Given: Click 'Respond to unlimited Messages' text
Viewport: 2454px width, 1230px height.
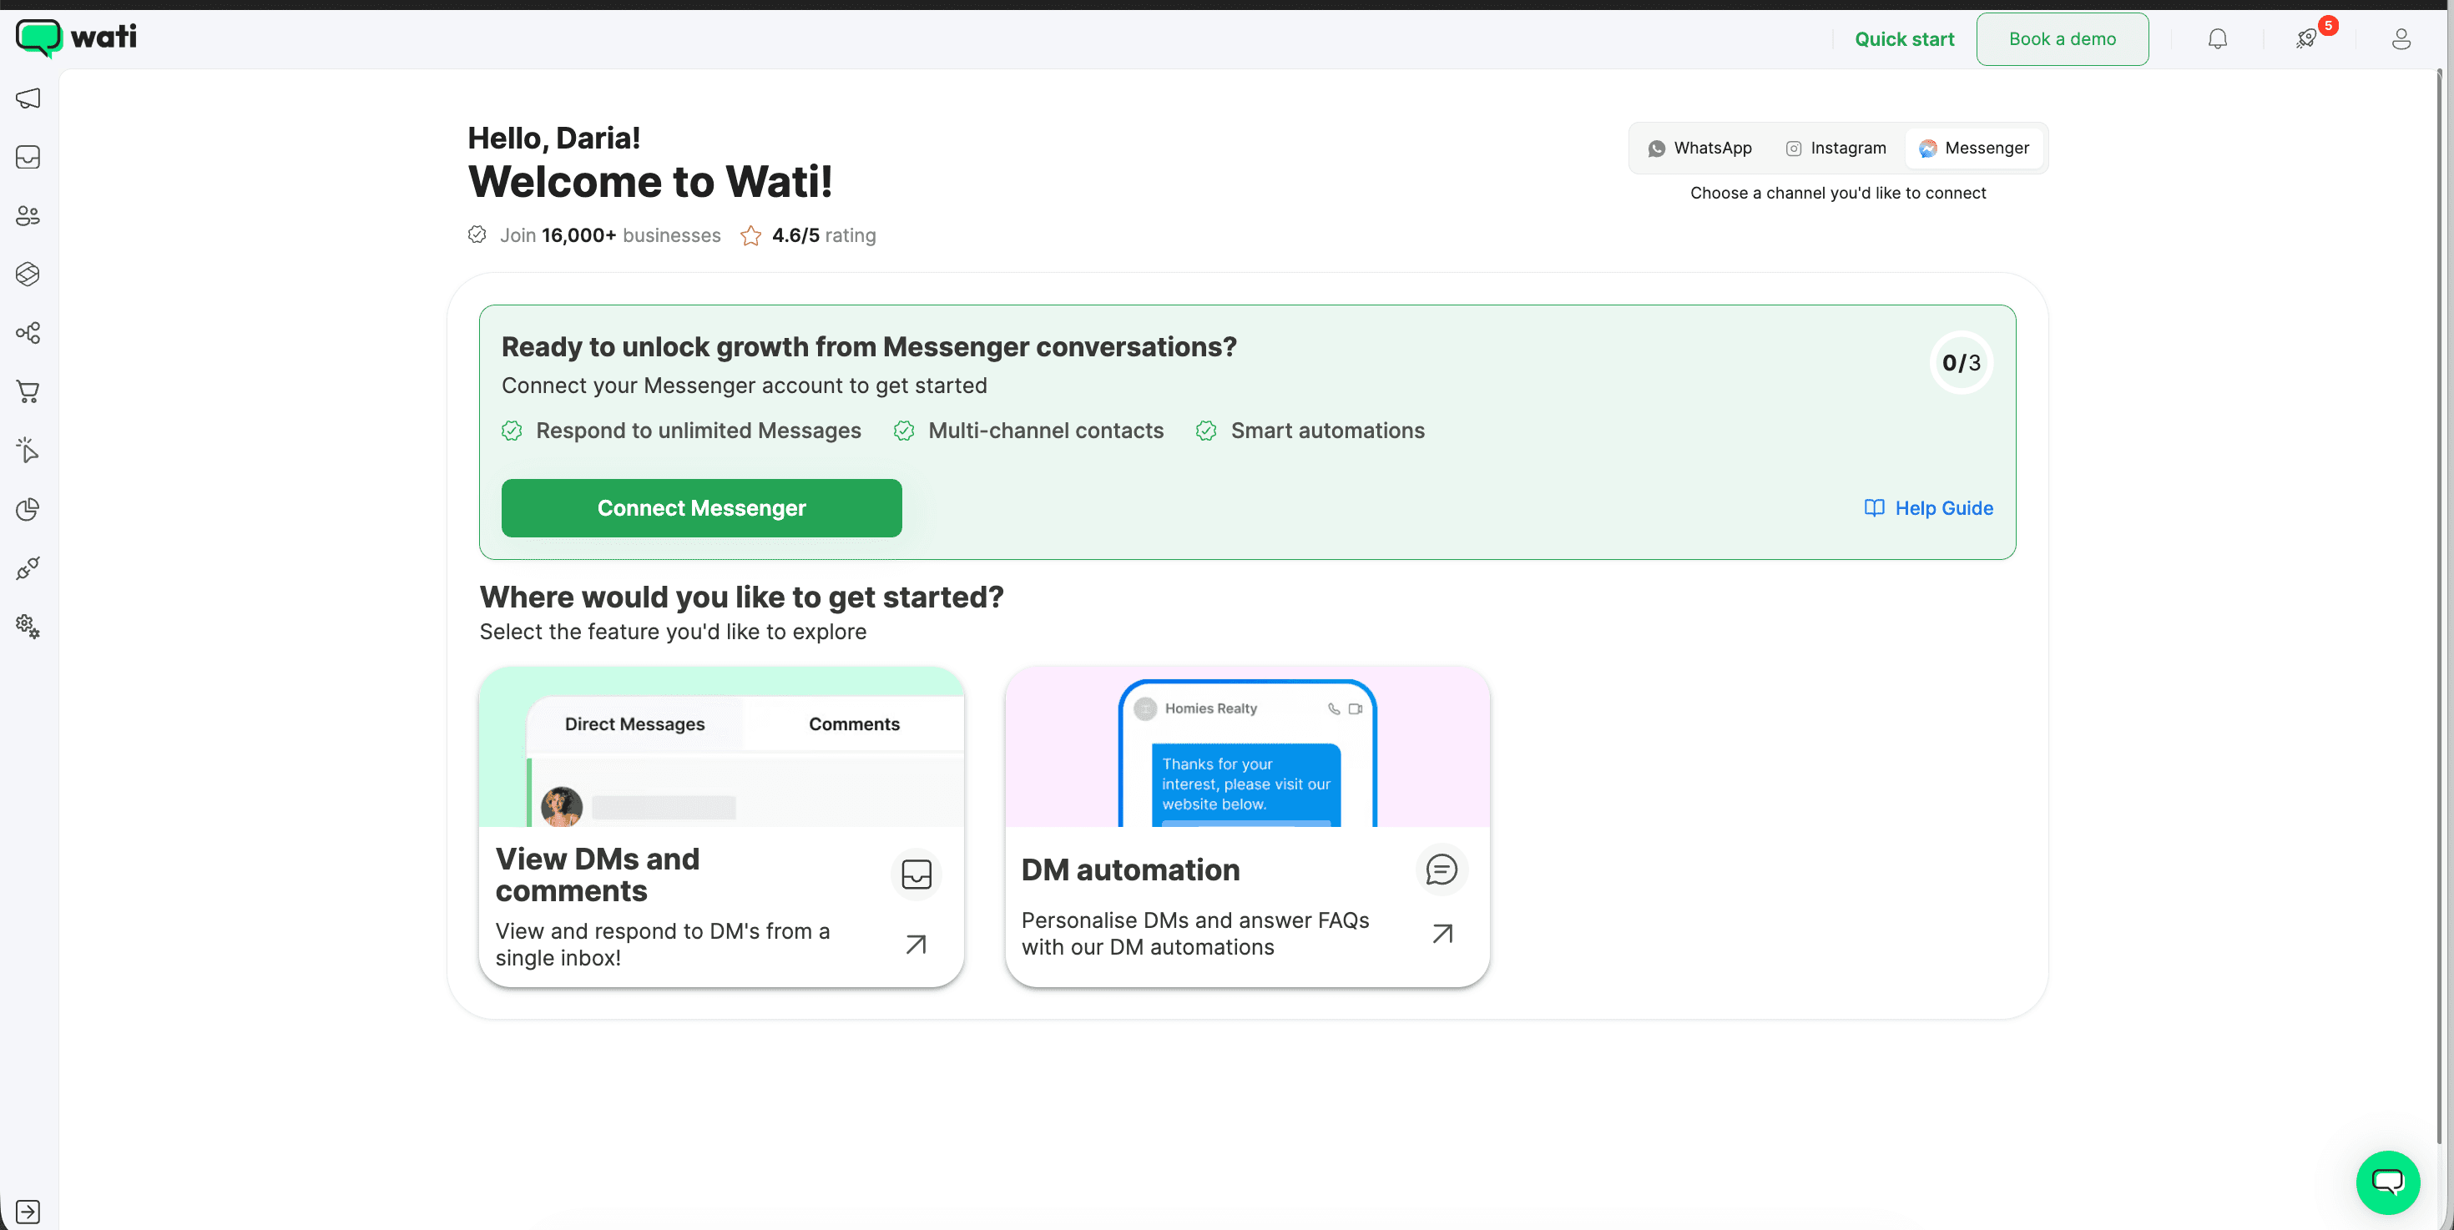Looking at the screenshot, I should click(699, 431).
